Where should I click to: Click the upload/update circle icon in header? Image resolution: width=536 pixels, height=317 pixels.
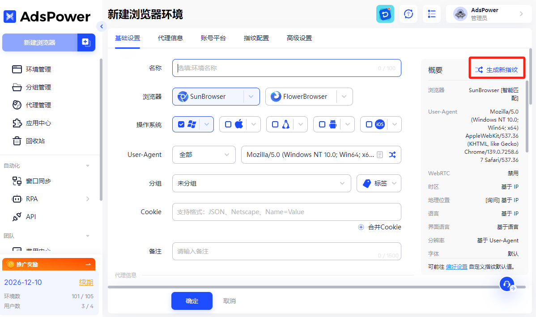coord(408,14)
